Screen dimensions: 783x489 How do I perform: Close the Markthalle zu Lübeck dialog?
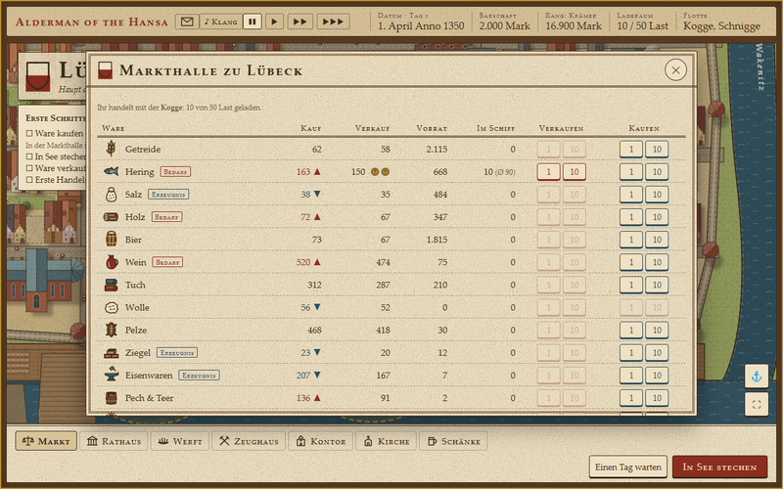pos(675,70)
